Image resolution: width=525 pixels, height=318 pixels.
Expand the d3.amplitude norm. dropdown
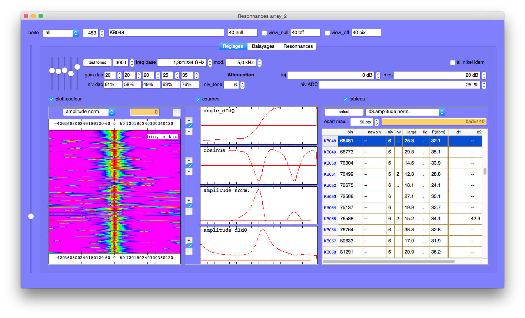coord(405,112)
